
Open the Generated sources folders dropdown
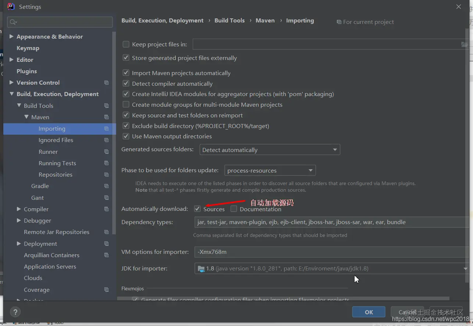click(270, 150)
